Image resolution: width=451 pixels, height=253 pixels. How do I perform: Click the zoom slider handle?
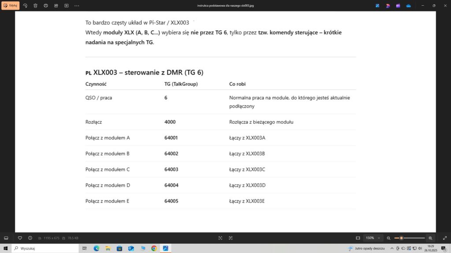point(401,238)
